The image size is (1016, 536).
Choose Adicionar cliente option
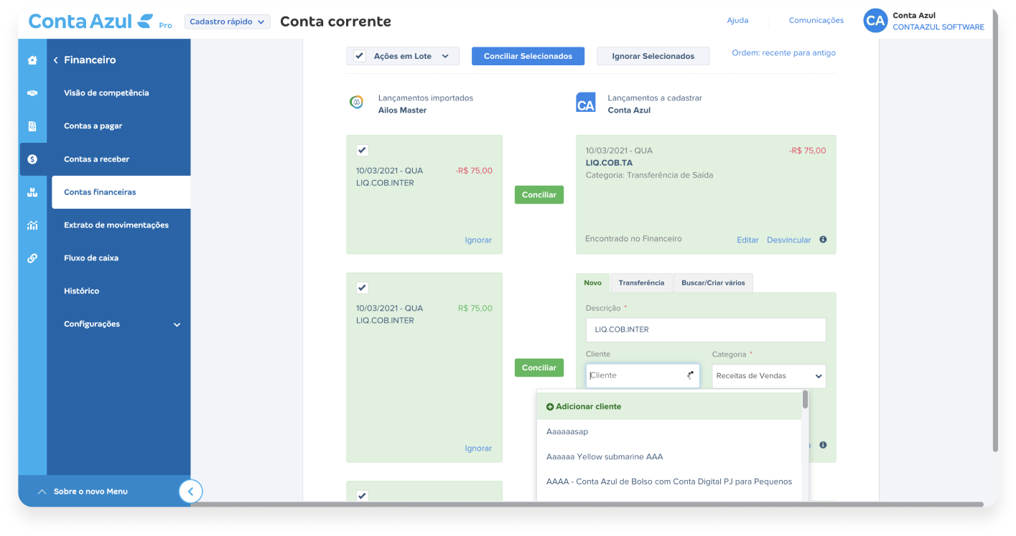pyautogui.click(x=669, y=407)
